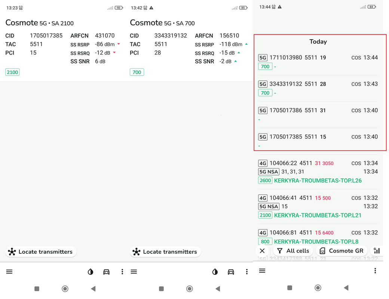The width and height of the screenshot is (389, 299).
Task: Tap the signal chart icon in filter bar
Action: coord(377,251)
